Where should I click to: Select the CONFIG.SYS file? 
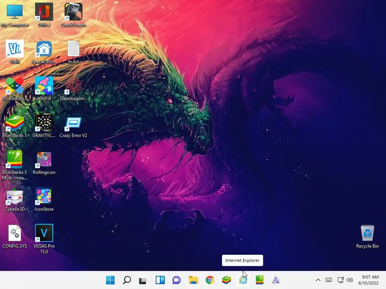point(15,236)
